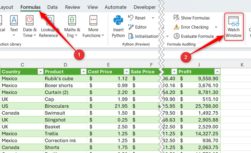Image resolution: width=251 pixels, height=153 pixels.
Task: Click the Insert Python icon
Action: click(118, 20)
